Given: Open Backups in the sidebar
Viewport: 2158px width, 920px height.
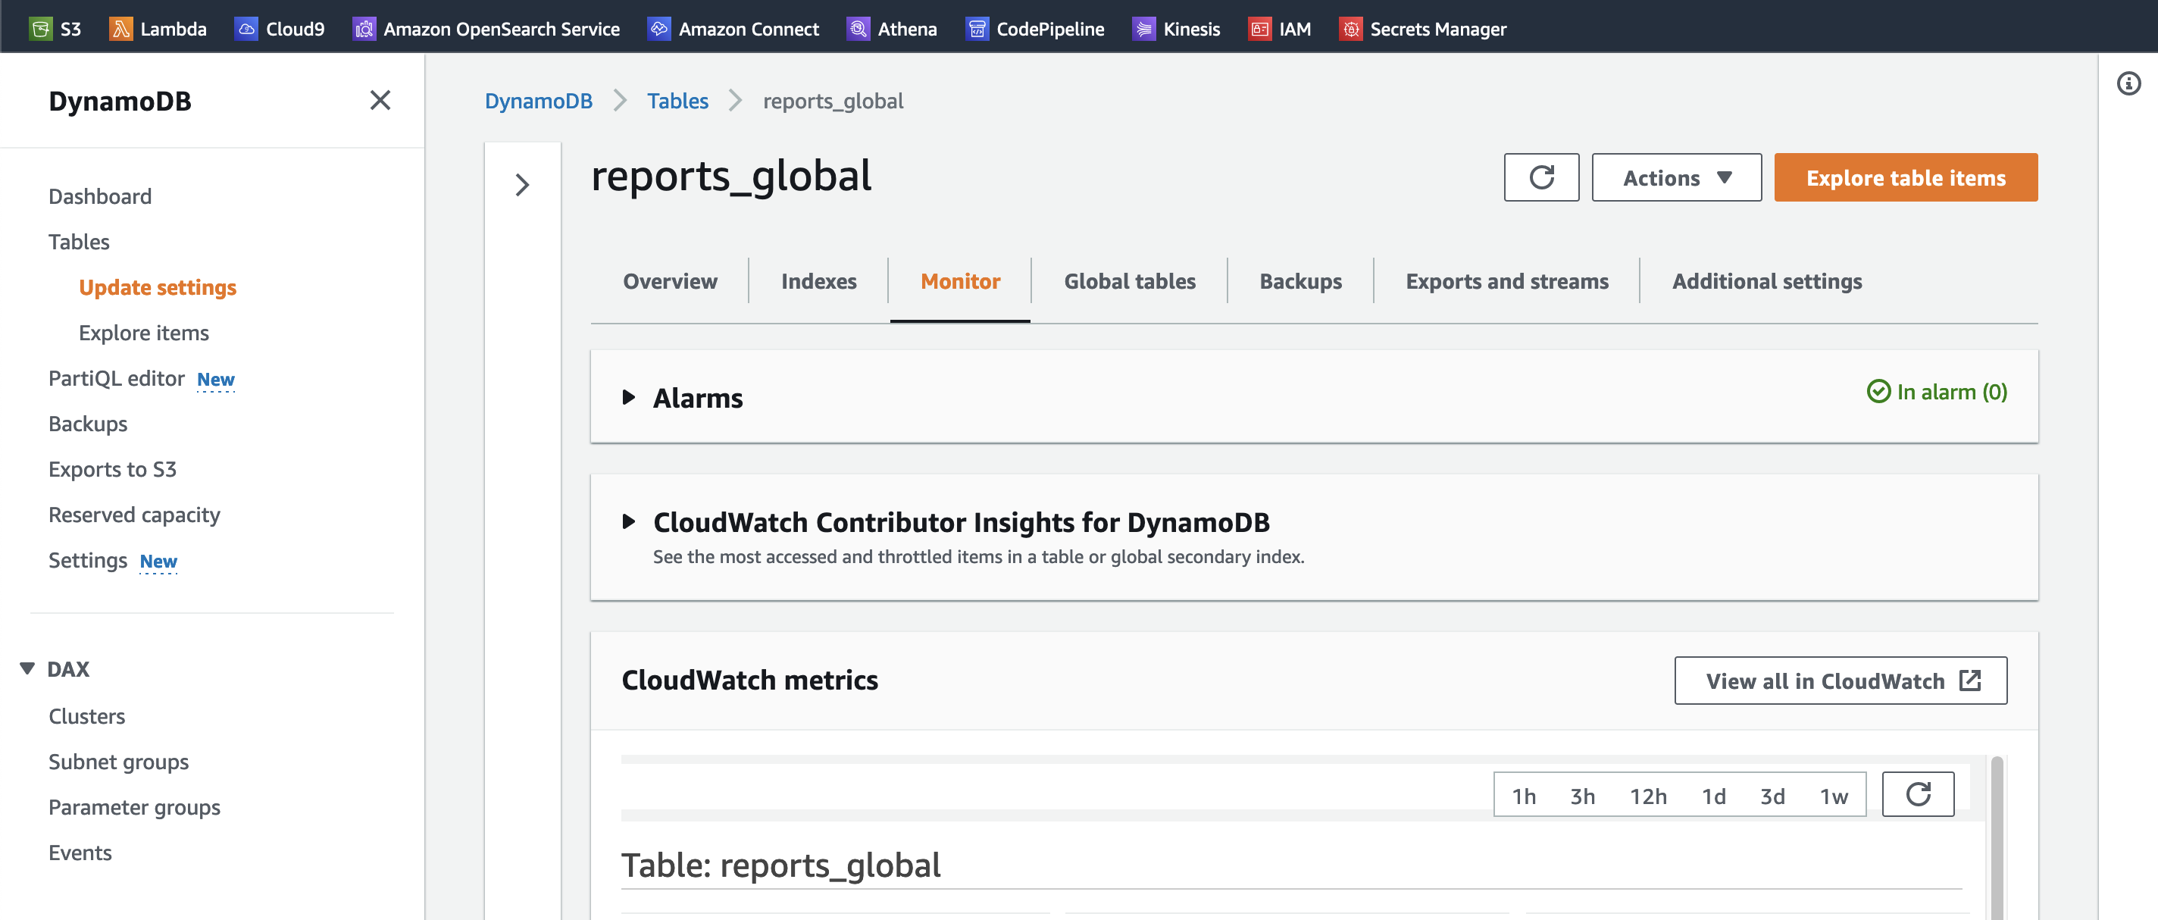Looking at the screenshot, I should [x=88, y=423].
